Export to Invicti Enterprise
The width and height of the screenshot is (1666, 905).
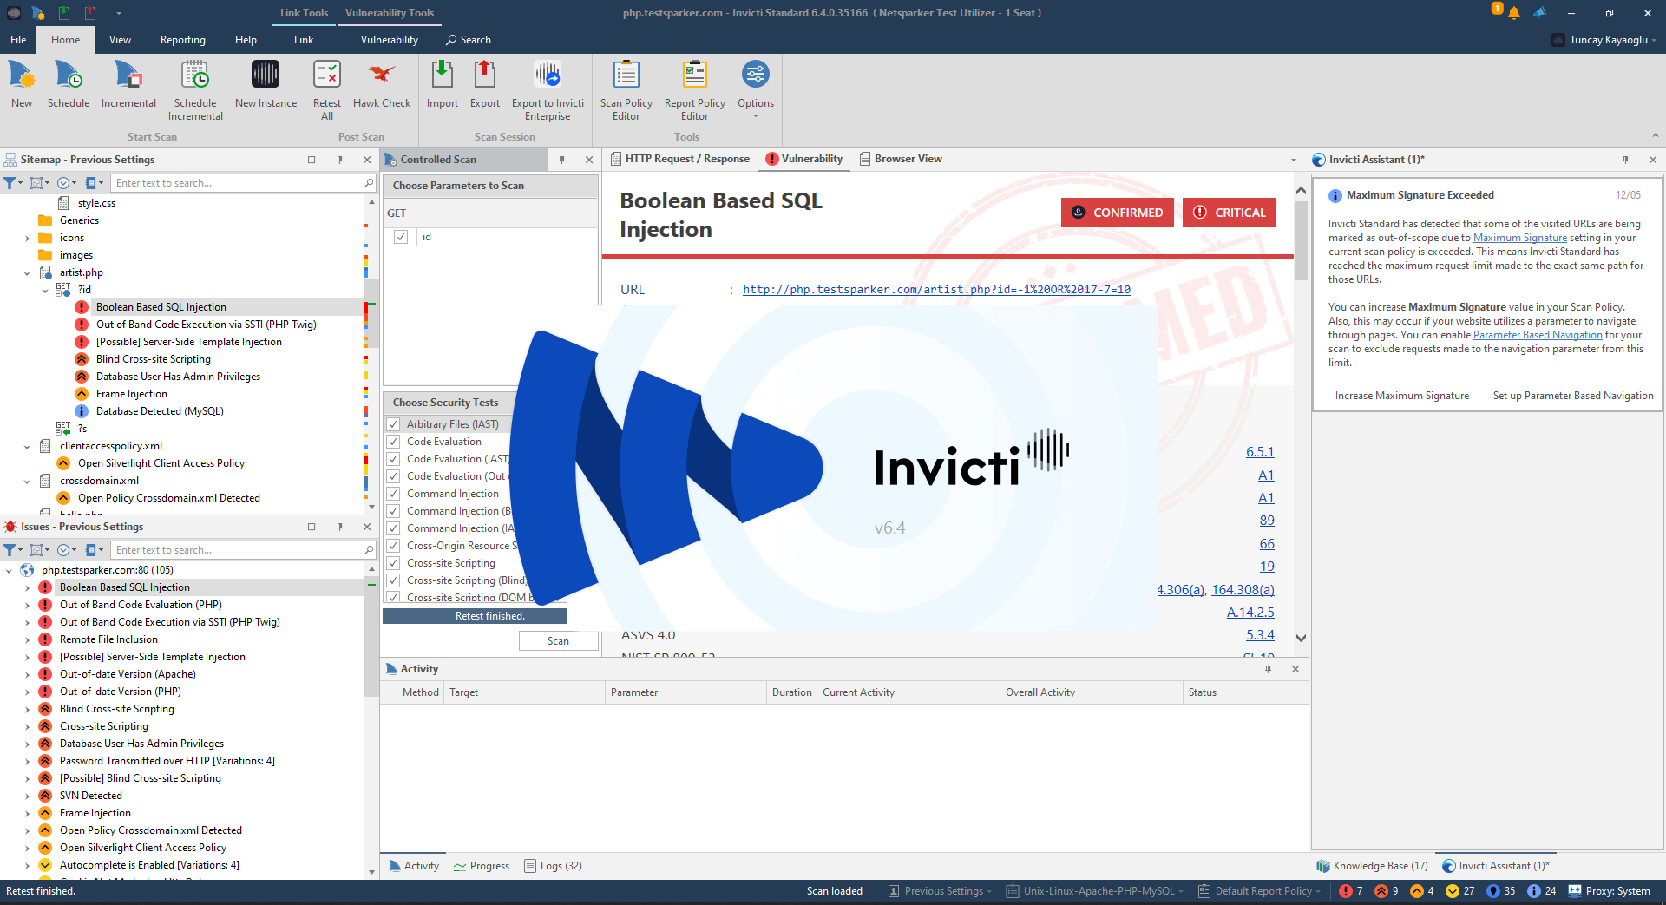click(x=548, y=90)
